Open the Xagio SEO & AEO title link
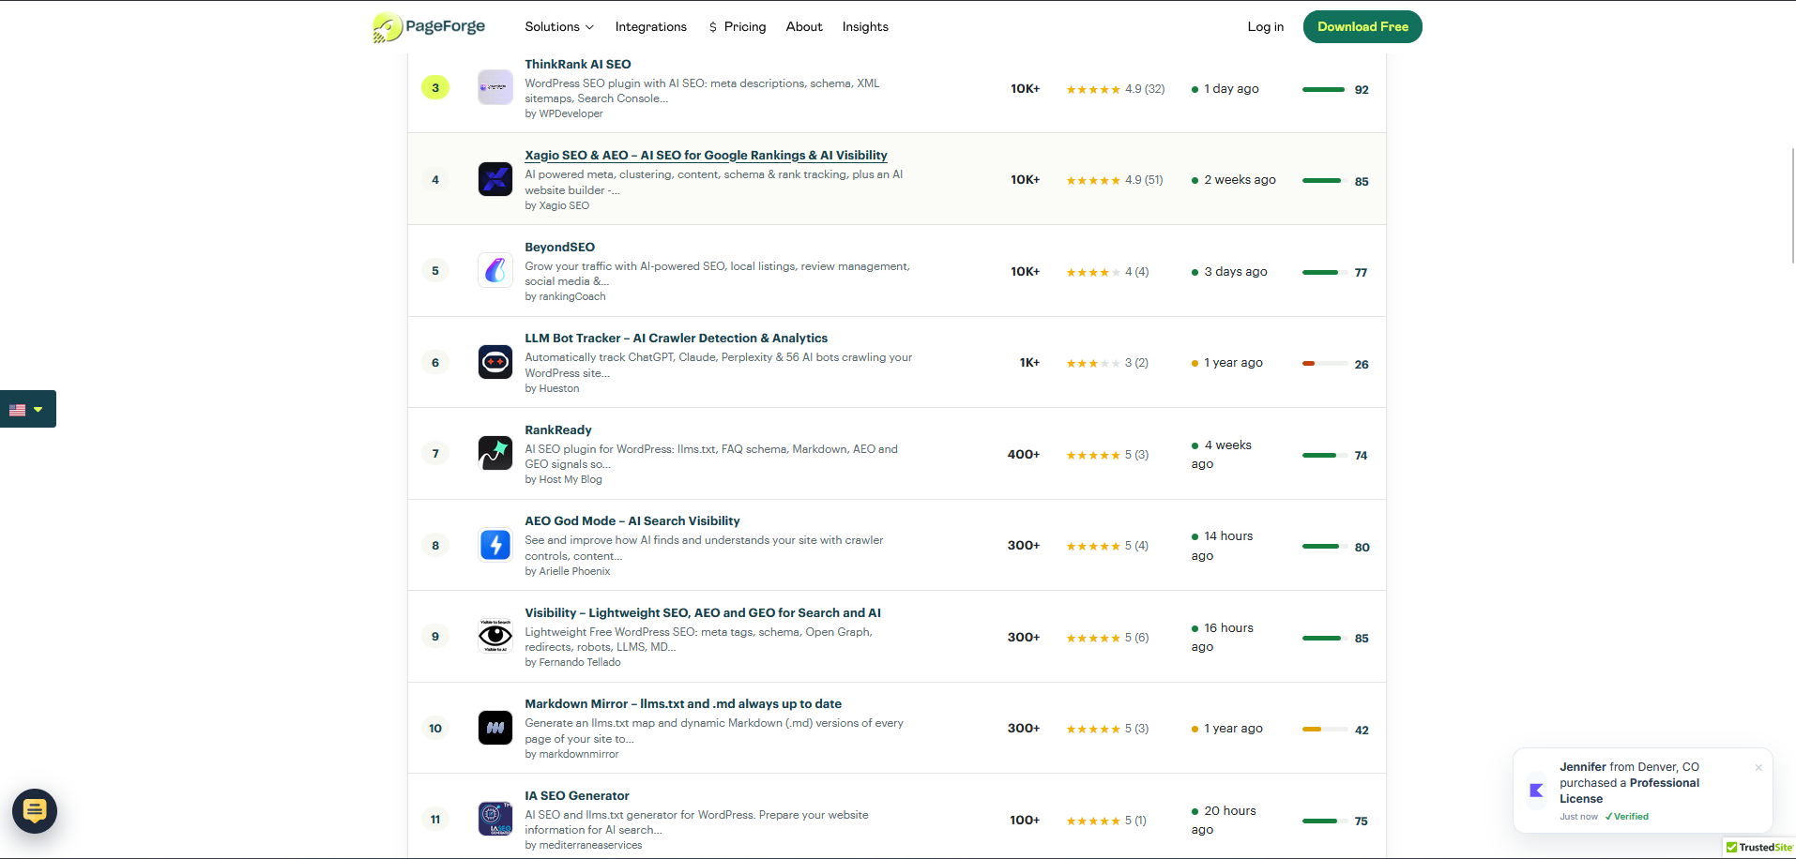The width and height of the screenshot is (1796, 859). 706,156
